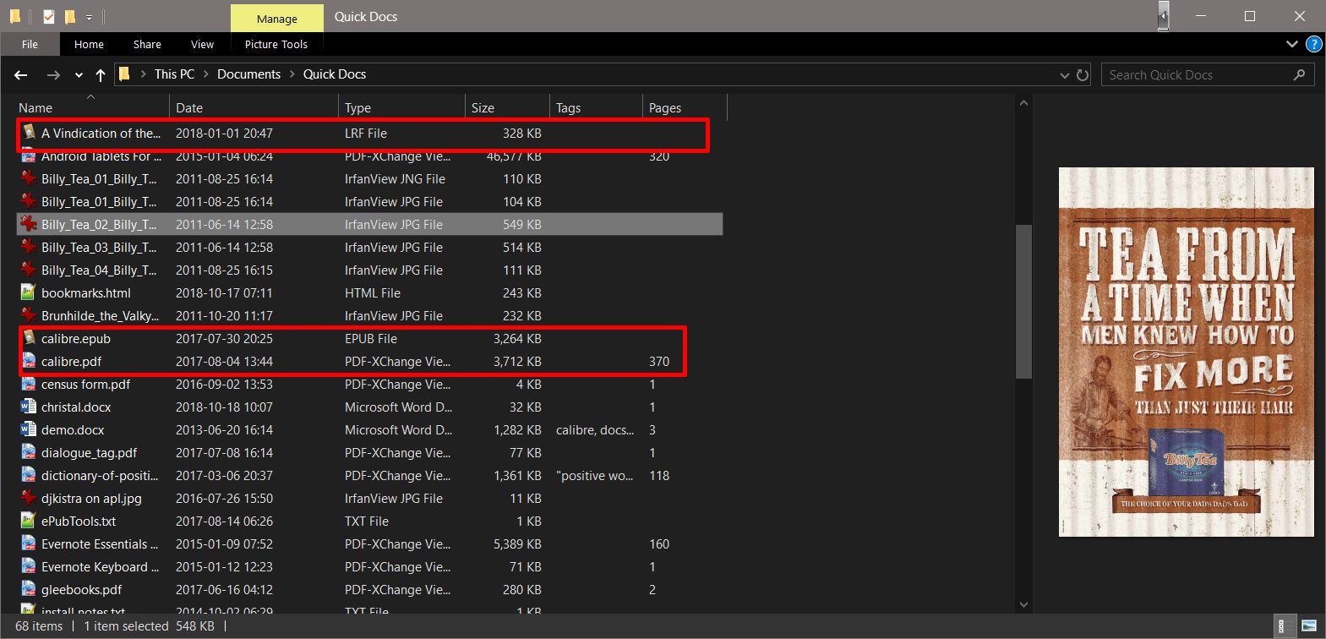Image resolution: width=1326 pixels, height=639 pixels.
Task: Click the PDF icon beside gleebooks.pdf
Action: coord(29,589)
